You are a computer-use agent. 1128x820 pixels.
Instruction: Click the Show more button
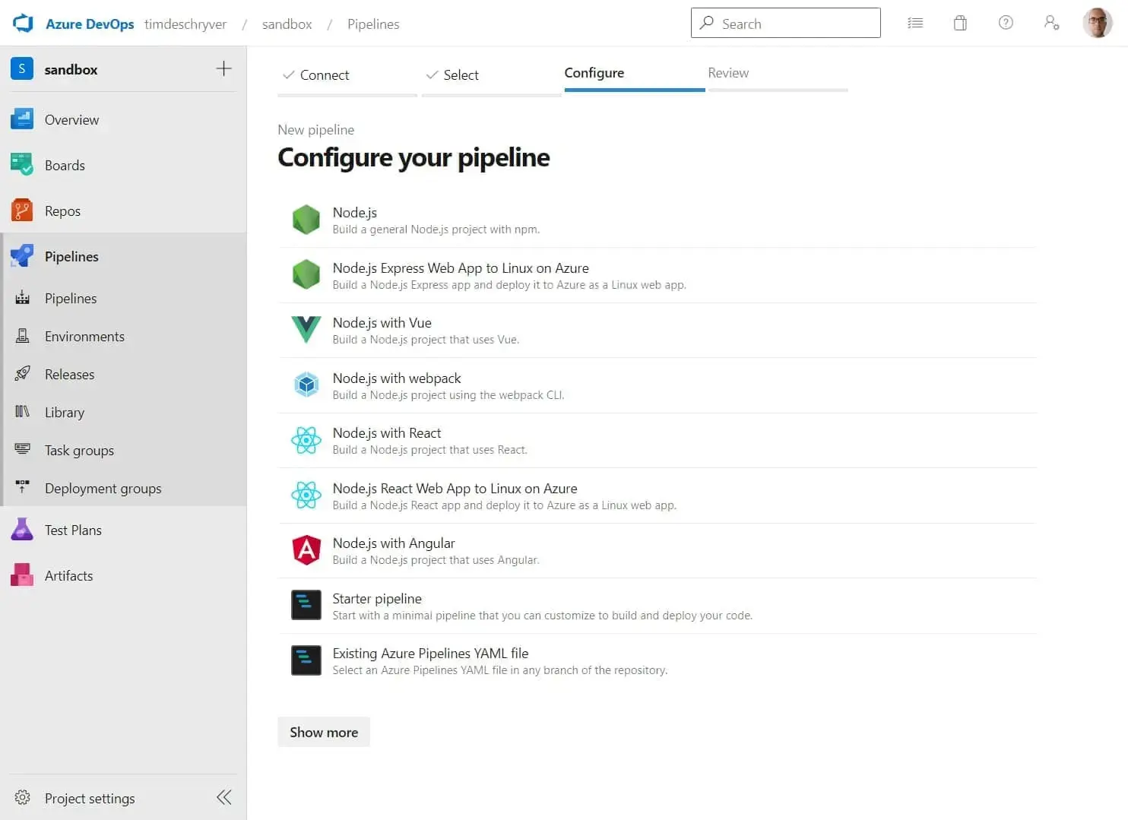324,732
